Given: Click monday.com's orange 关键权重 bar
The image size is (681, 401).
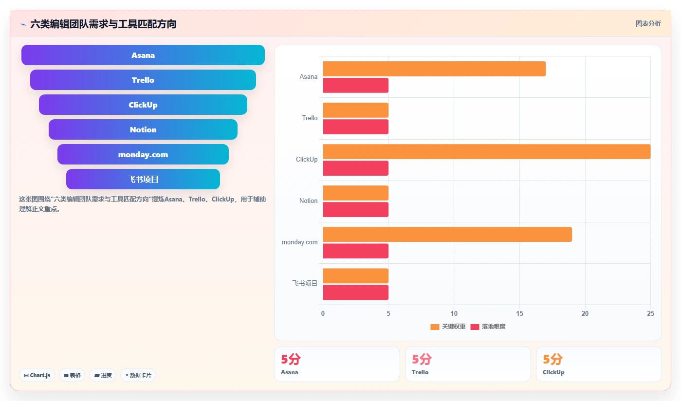Looking at the screenshot, I should (x=447, y=234).
